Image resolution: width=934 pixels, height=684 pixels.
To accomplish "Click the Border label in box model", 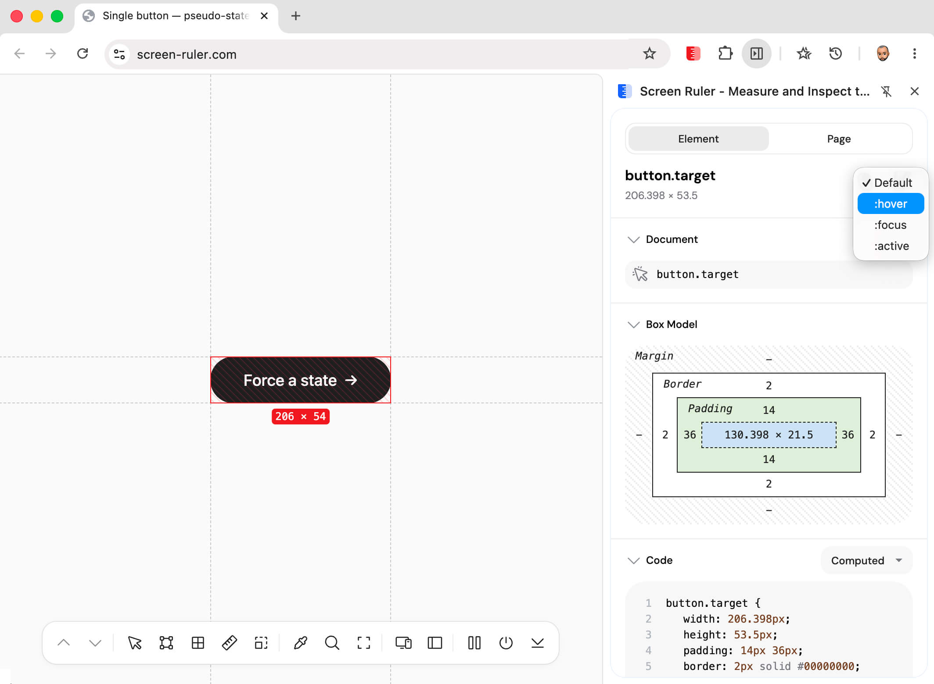I will [x=682, y=384].
